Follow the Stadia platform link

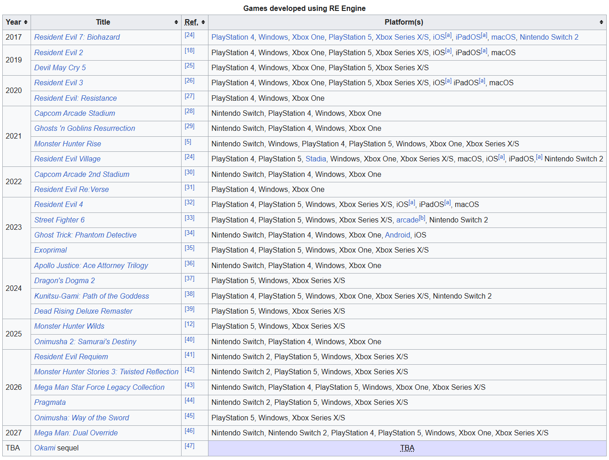pyautogui.click(x=316, y=159)
